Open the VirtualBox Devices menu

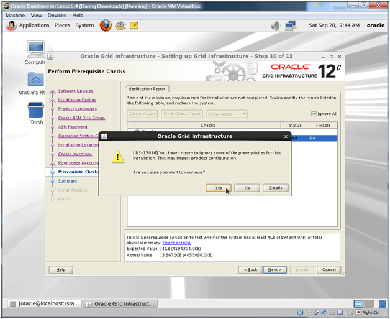click(x=57, y=15)
